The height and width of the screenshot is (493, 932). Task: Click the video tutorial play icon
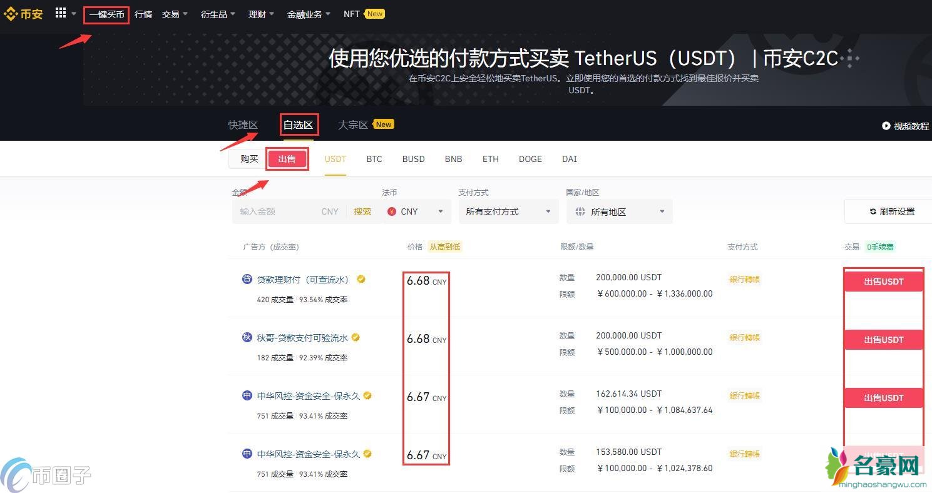[x=886, y=126]
